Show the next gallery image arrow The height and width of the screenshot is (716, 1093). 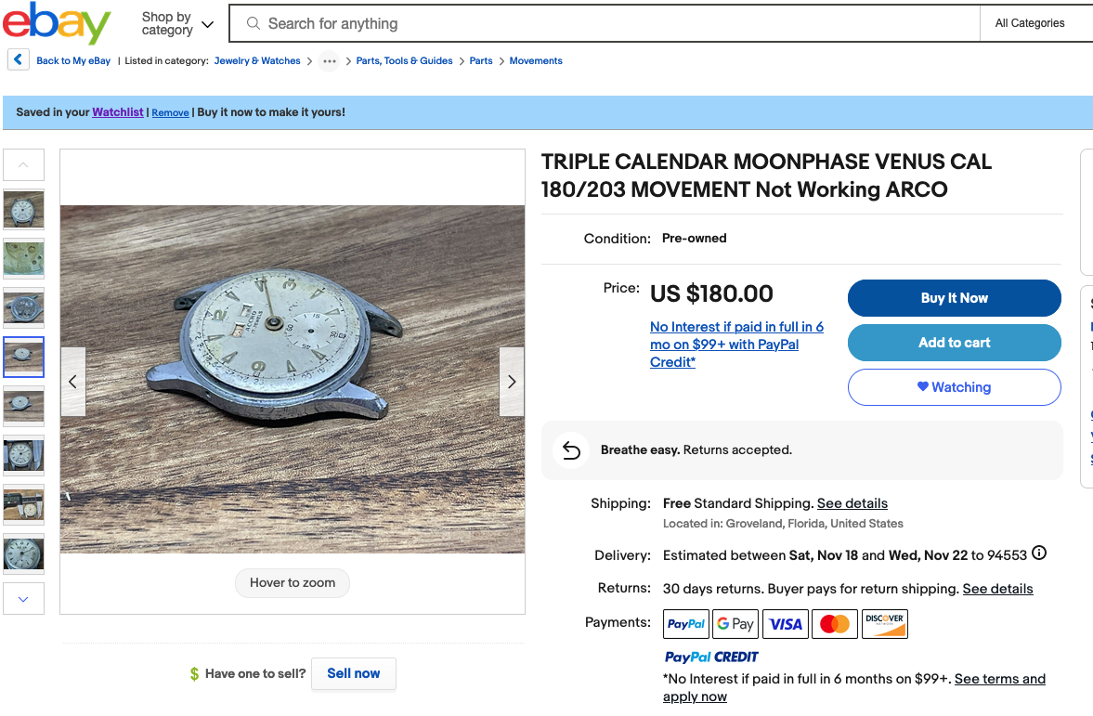coord(512,382)
